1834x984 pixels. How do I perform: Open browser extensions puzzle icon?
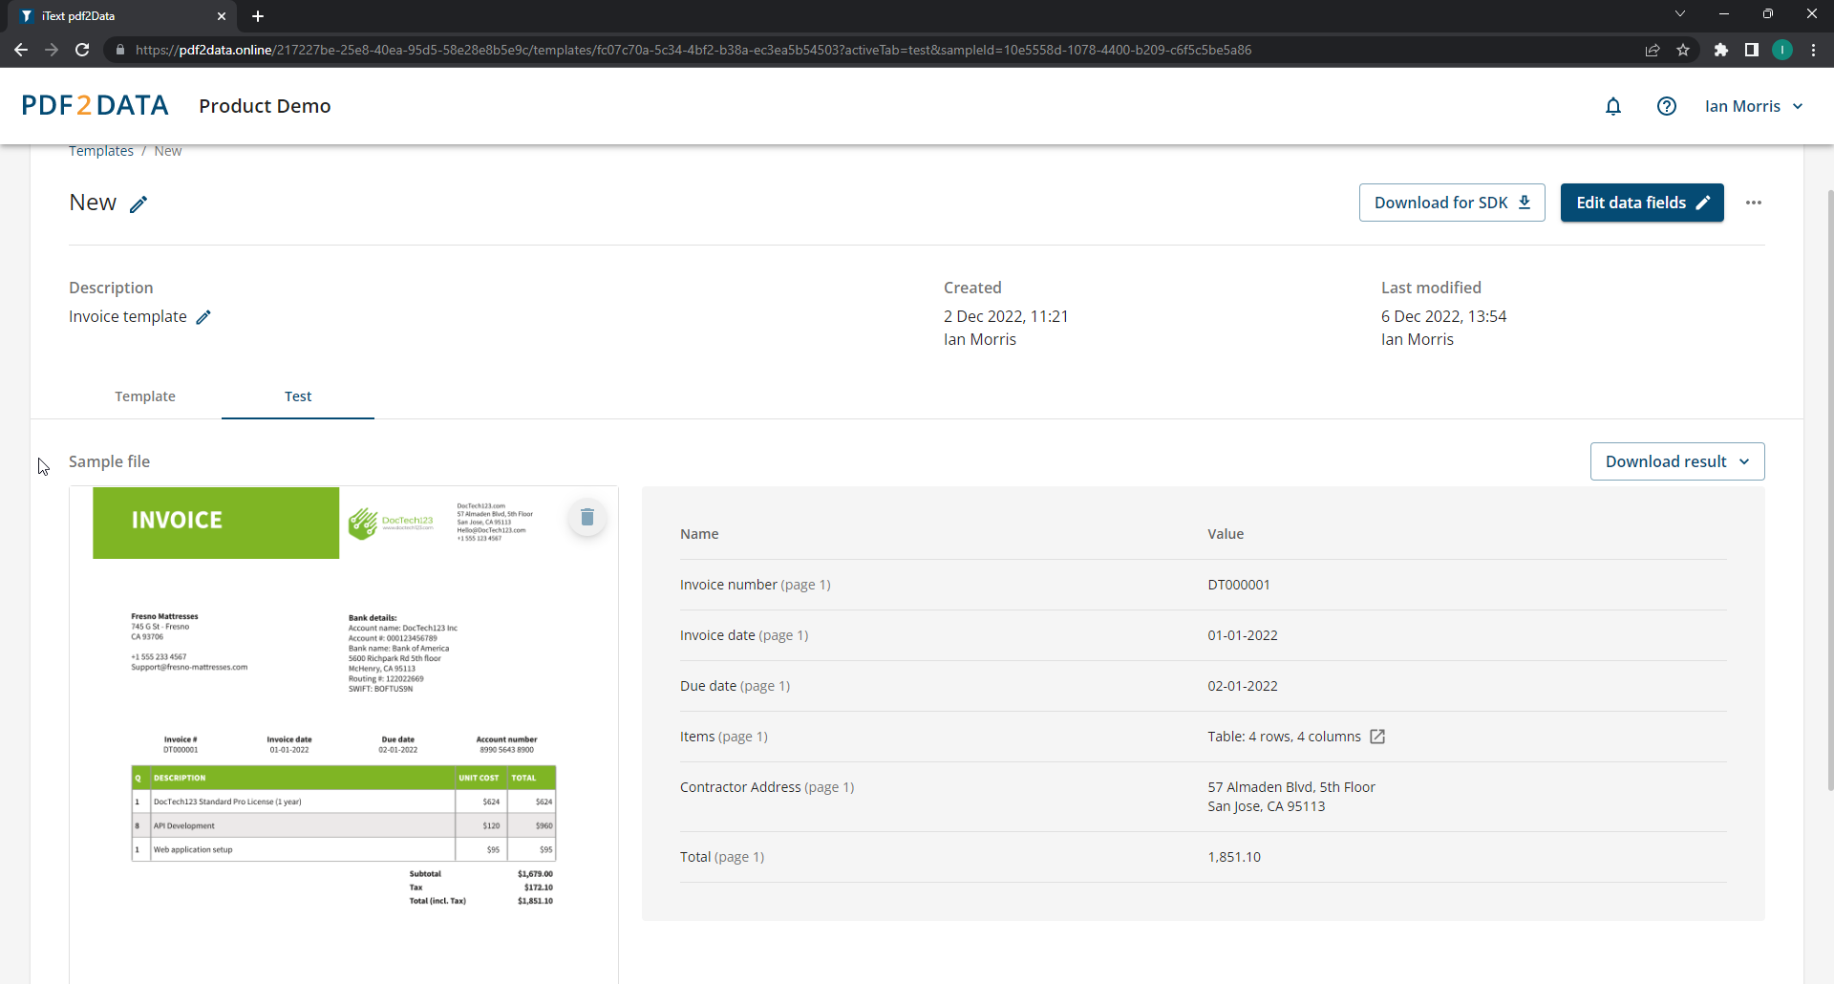[x=1721, y=50]
